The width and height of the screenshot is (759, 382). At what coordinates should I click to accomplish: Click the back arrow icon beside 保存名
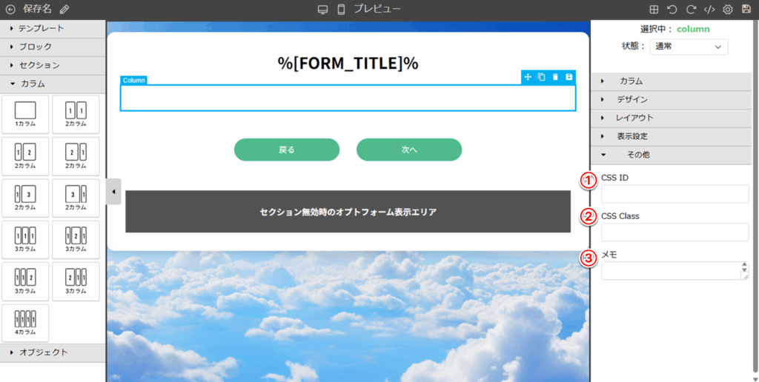pos(10,10)
